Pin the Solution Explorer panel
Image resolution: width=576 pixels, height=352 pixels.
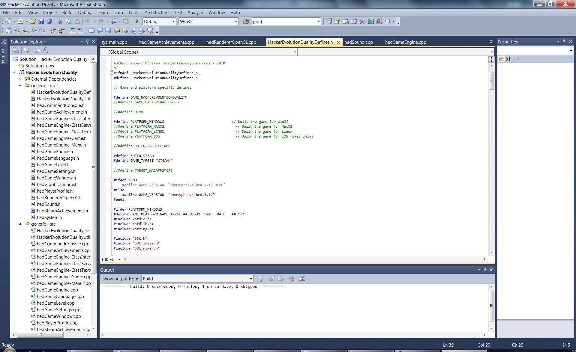87,42
